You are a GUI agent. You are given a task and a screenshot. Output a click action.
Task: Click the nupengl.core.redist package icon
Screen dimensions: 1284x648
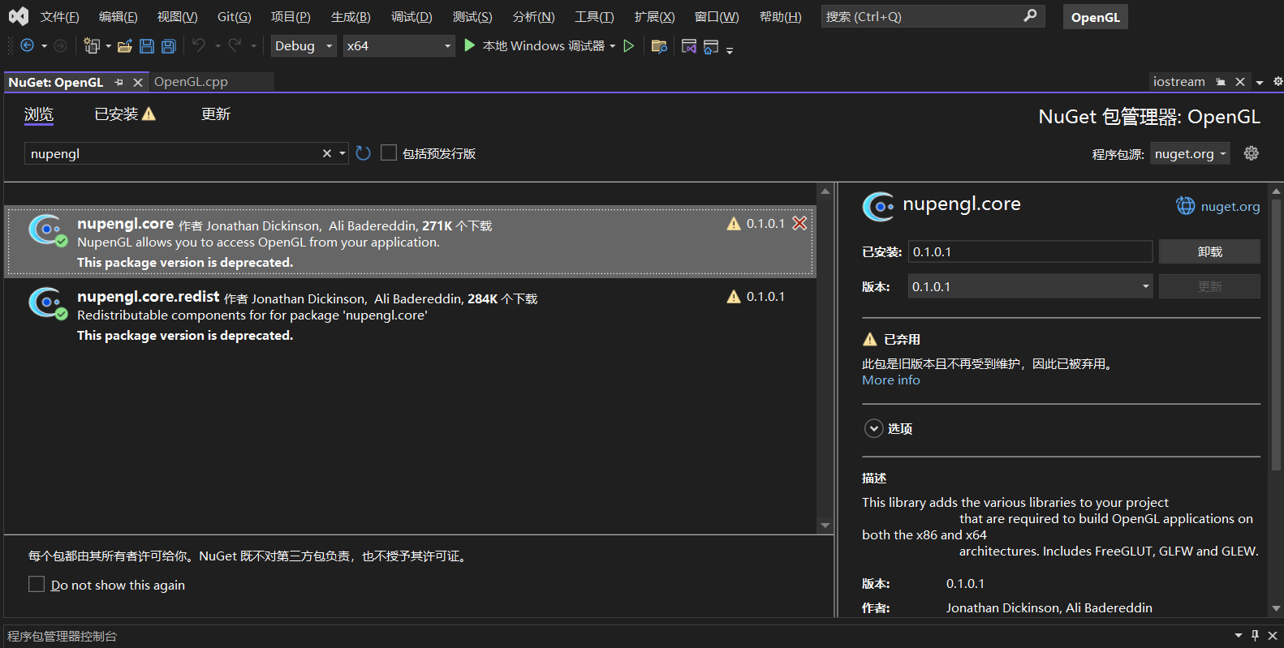pos(47,303)
